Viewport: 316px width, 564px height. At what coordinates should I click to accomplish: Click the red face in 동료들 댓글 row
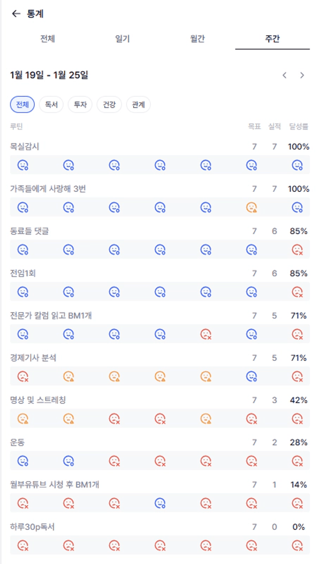297,250
